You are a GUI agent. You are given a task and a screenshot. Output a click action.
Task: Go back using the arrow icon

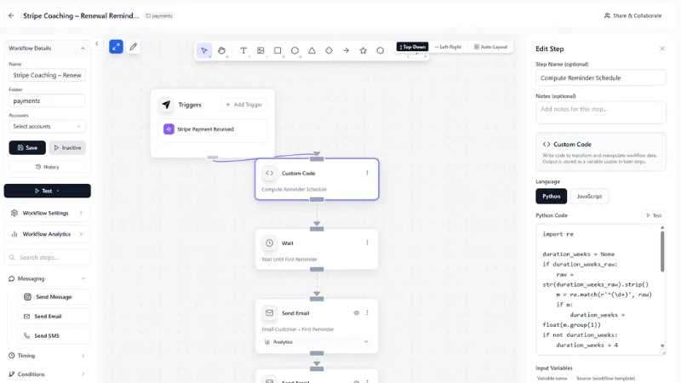click(x=11, y=15)
